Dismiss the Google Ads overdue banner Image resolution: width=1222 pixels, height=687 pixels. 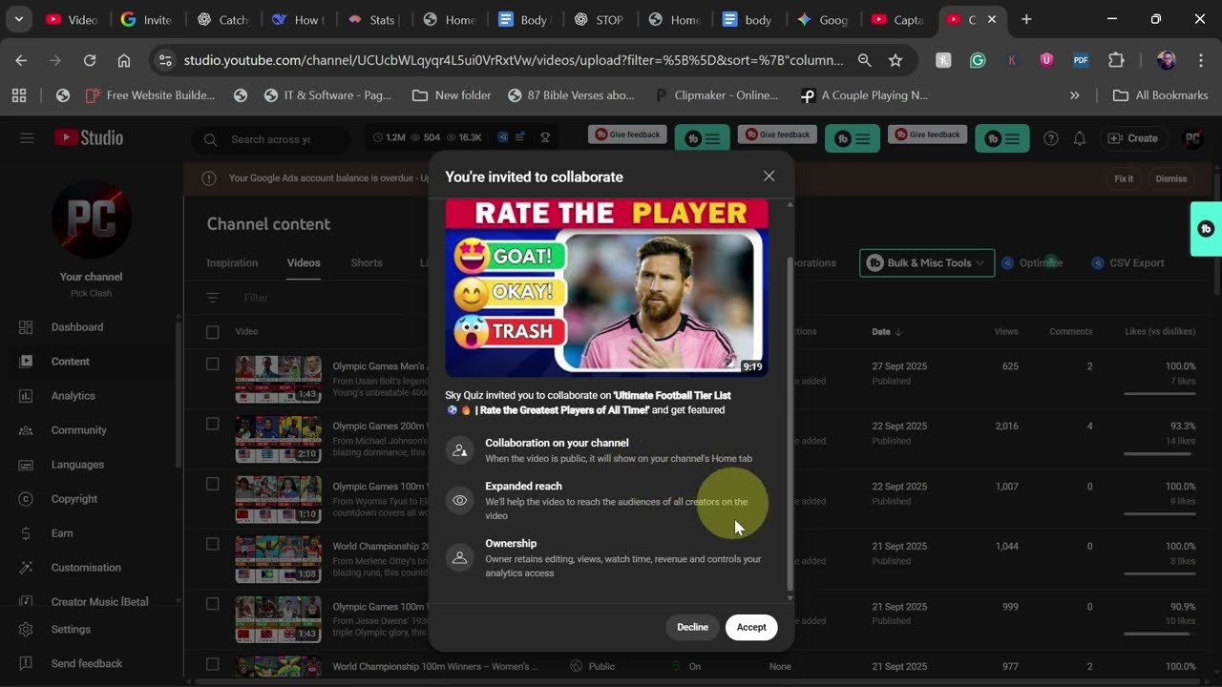[1171, 178]
